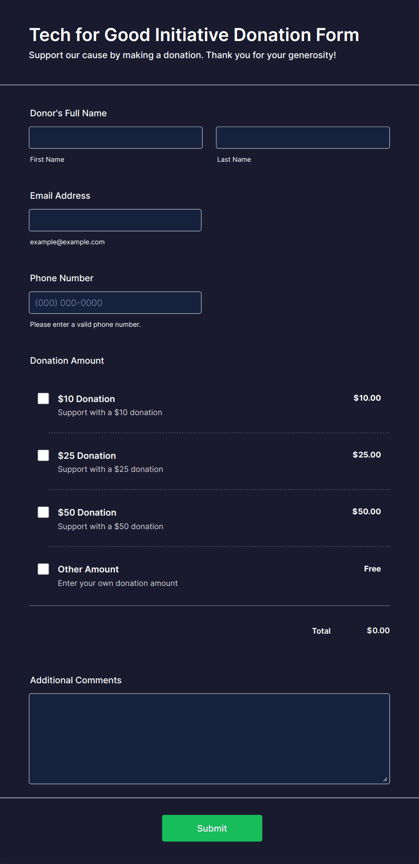Click the $25.00 price label
The width and height of the screenshot is (419, 864).
(x=367, y=455)
